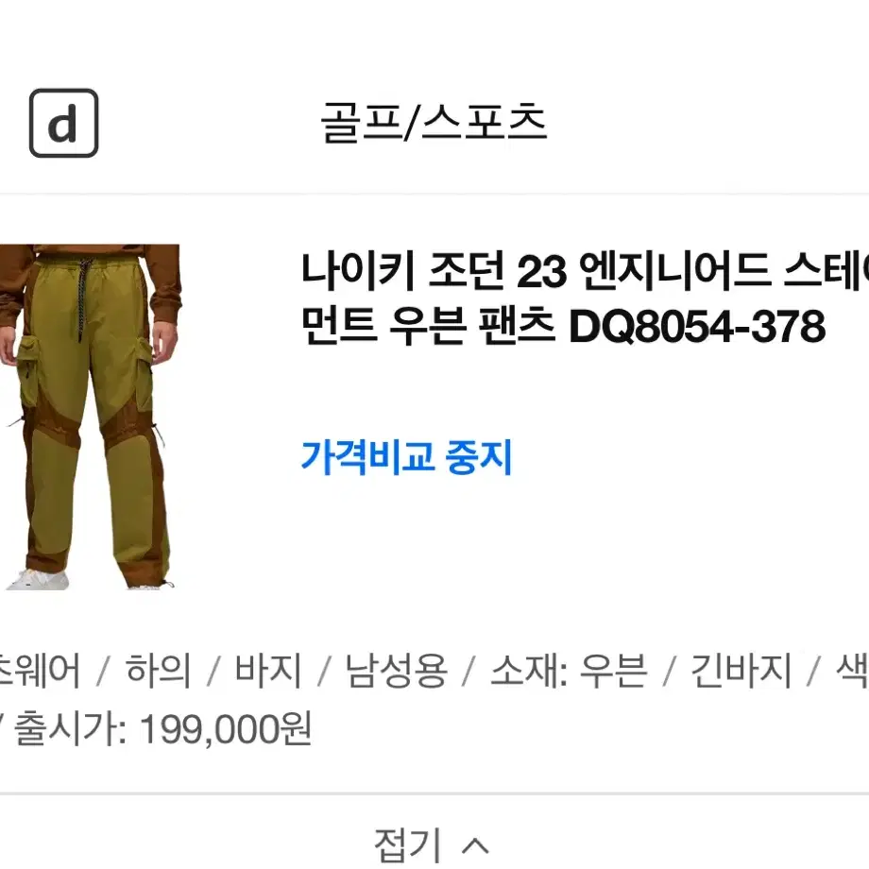Click the 가격비교 중지 blue link

pyautogui.click(x=406, y=456)
